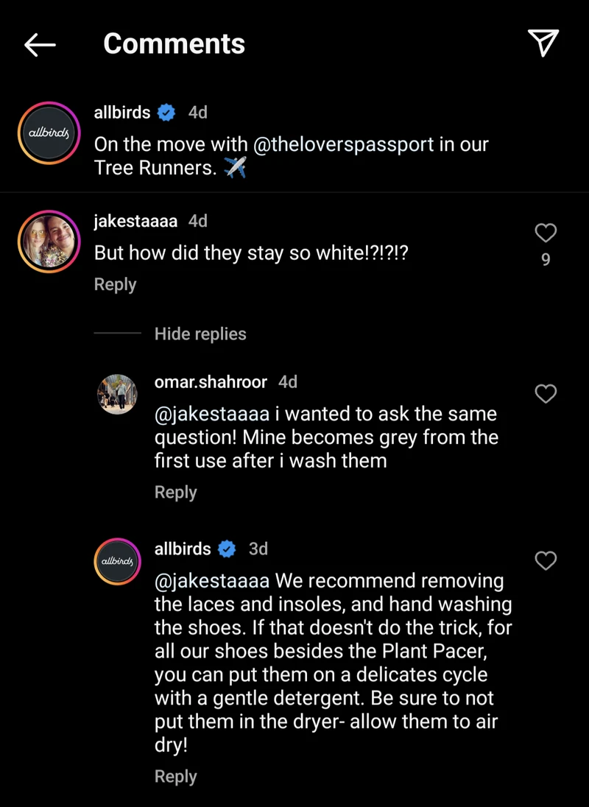Screen dimensions: 589x807
Task: Open omar.shahroor's profile picture
Action: (117, 394)
